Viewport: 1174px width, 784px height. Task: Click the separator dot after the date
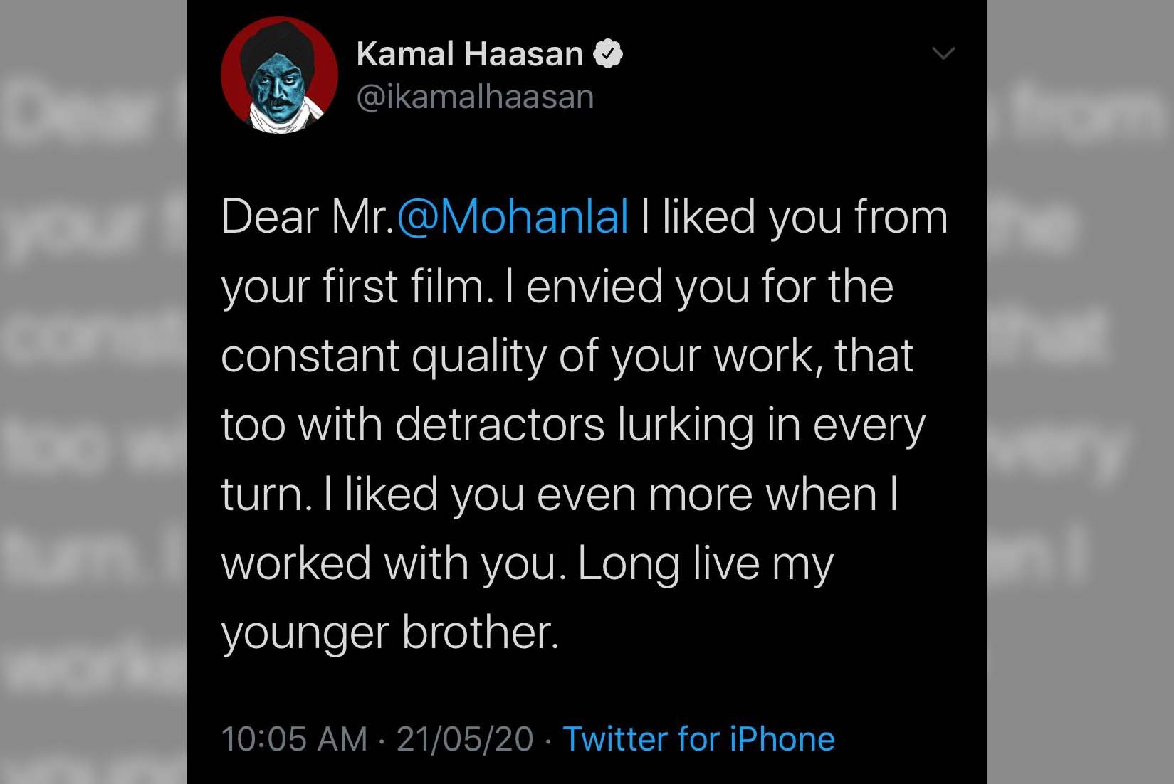click(x=547, y=741)
